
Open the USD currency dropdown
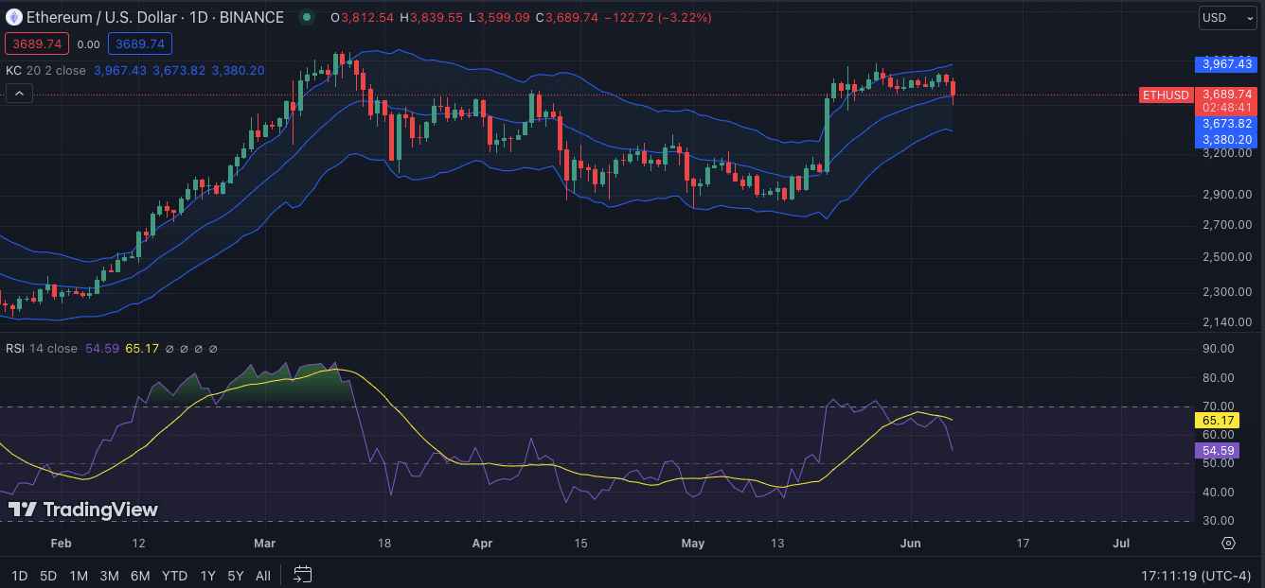pyautogui.click(x=1228, y=18)
